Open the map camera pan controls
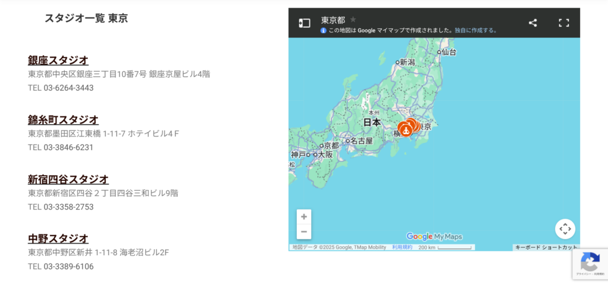This screenshot has width=608, height=286. coord(565,229)
